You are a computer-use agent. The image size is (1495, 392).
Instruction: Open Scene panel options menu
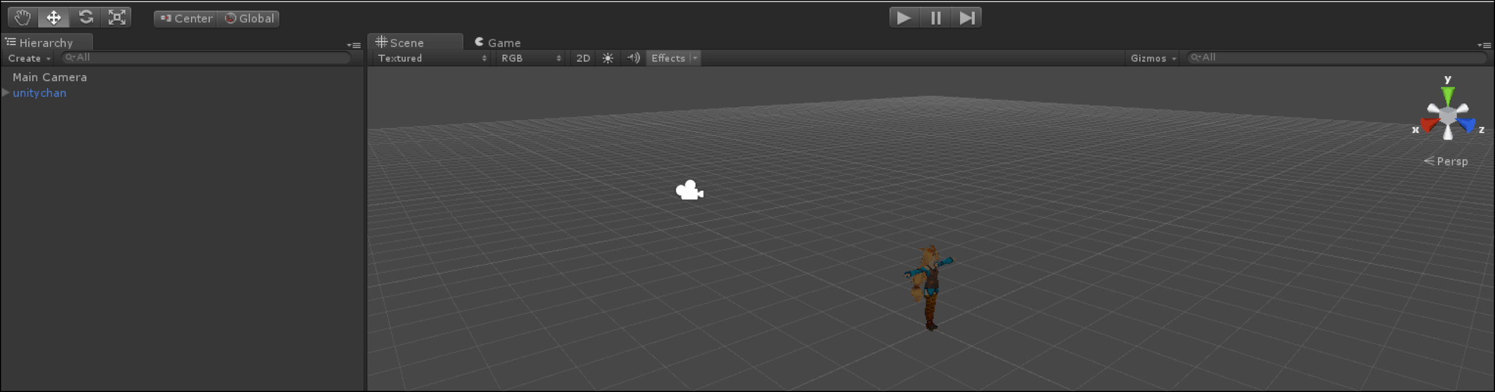1484,45
